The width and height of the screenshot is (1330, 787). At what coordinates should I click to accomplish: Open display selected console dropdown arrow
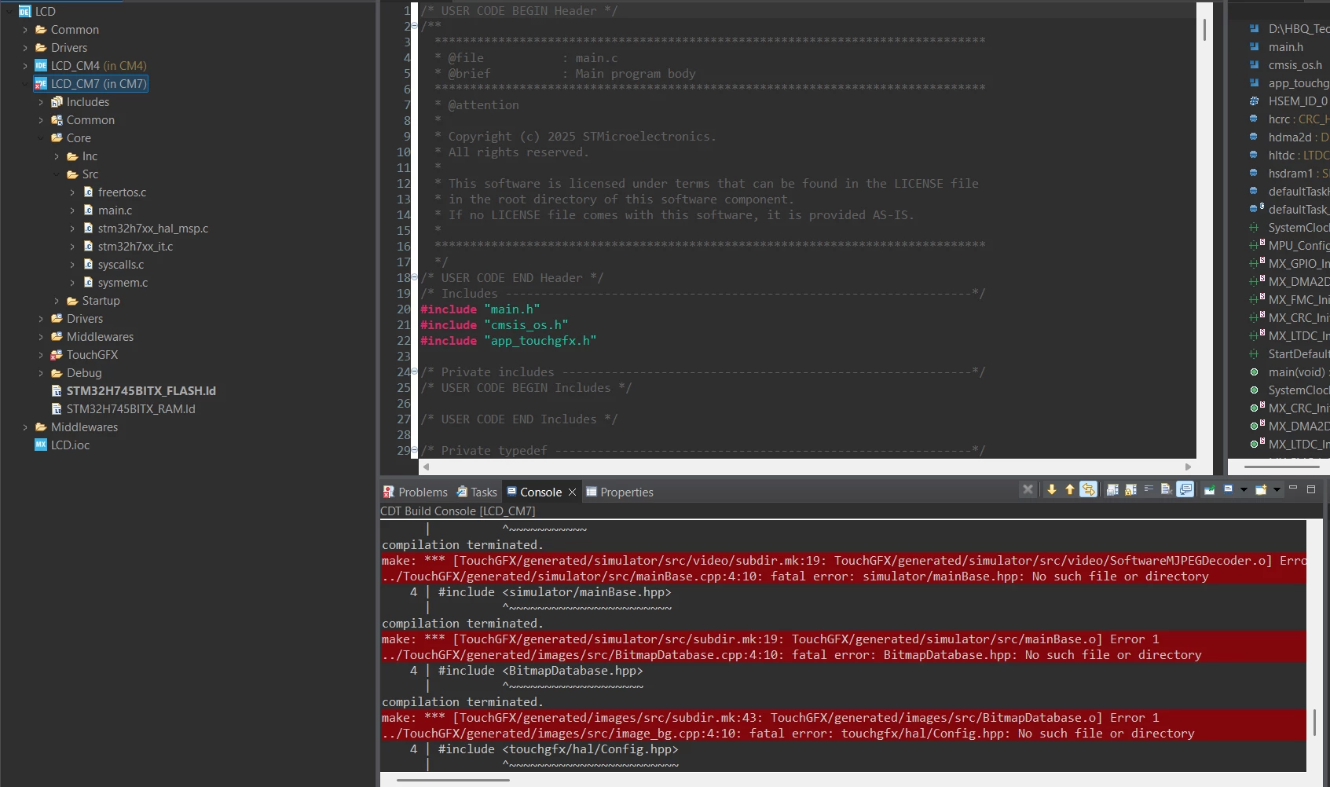[1244, 489]
